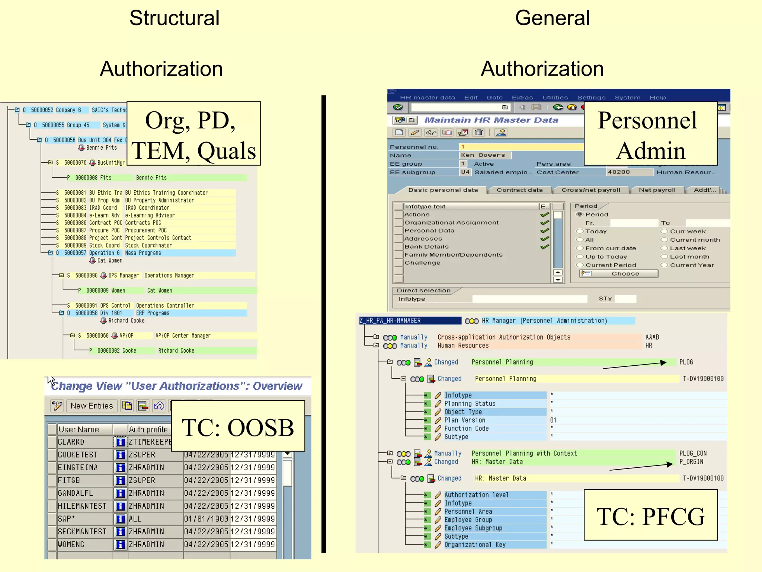Viewport: 762px width, 572px height.
Task: Click the trash can Delete icon
Action: pyautogui.click(x=479, y=132)
